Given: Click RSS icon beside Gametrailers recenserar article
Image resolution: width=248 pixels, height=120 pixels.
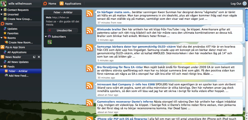Looking at the screenshot, I should tap(90, 103).
